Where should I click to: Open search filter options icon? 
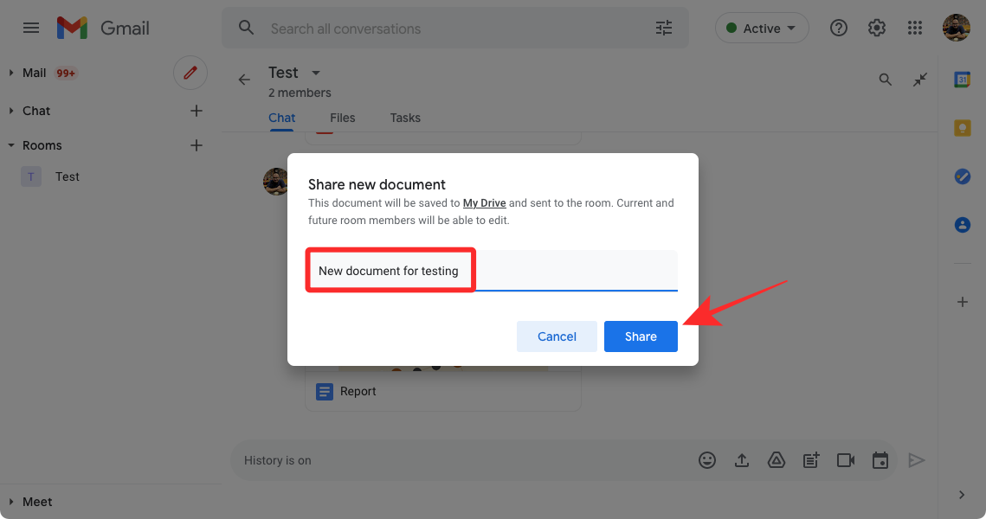664,29
